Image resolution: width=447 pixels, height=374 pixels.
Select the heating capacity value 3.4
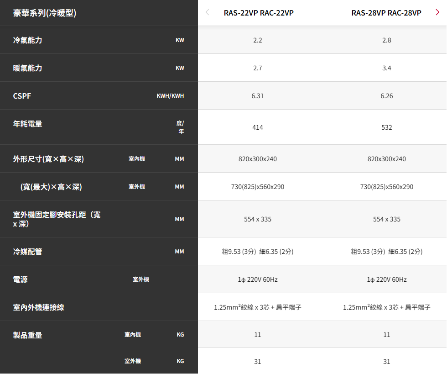point(386,68)
